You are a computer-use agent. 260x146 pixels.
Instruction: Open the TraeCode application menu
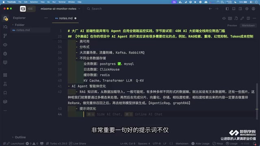pos(11,2)
